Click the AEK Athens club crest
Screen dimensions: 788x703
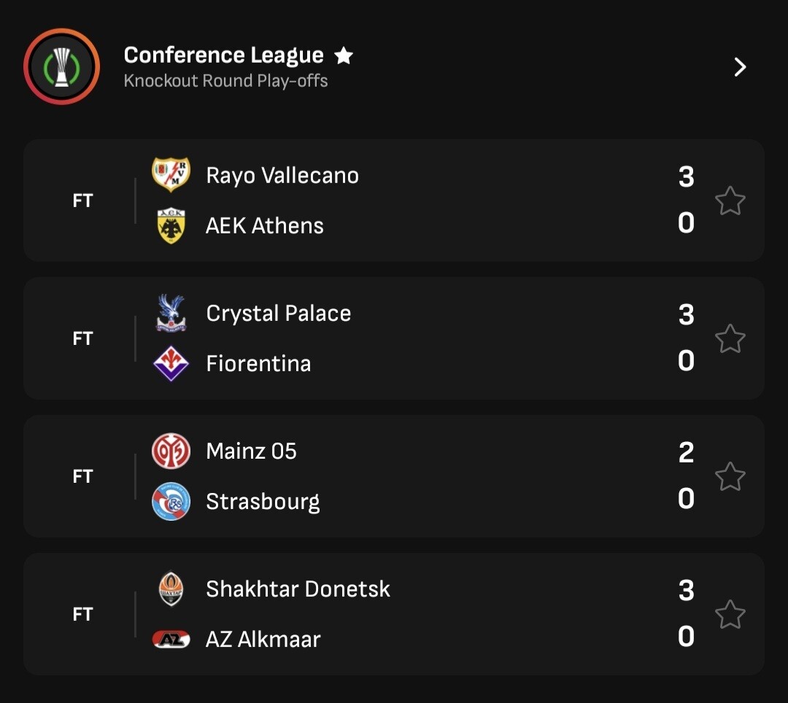pyautogui.click(x=171, y=225)
